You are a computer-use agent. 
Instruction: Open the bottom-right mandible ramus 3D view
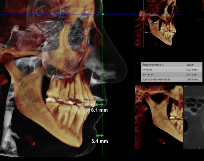(158, 117)
